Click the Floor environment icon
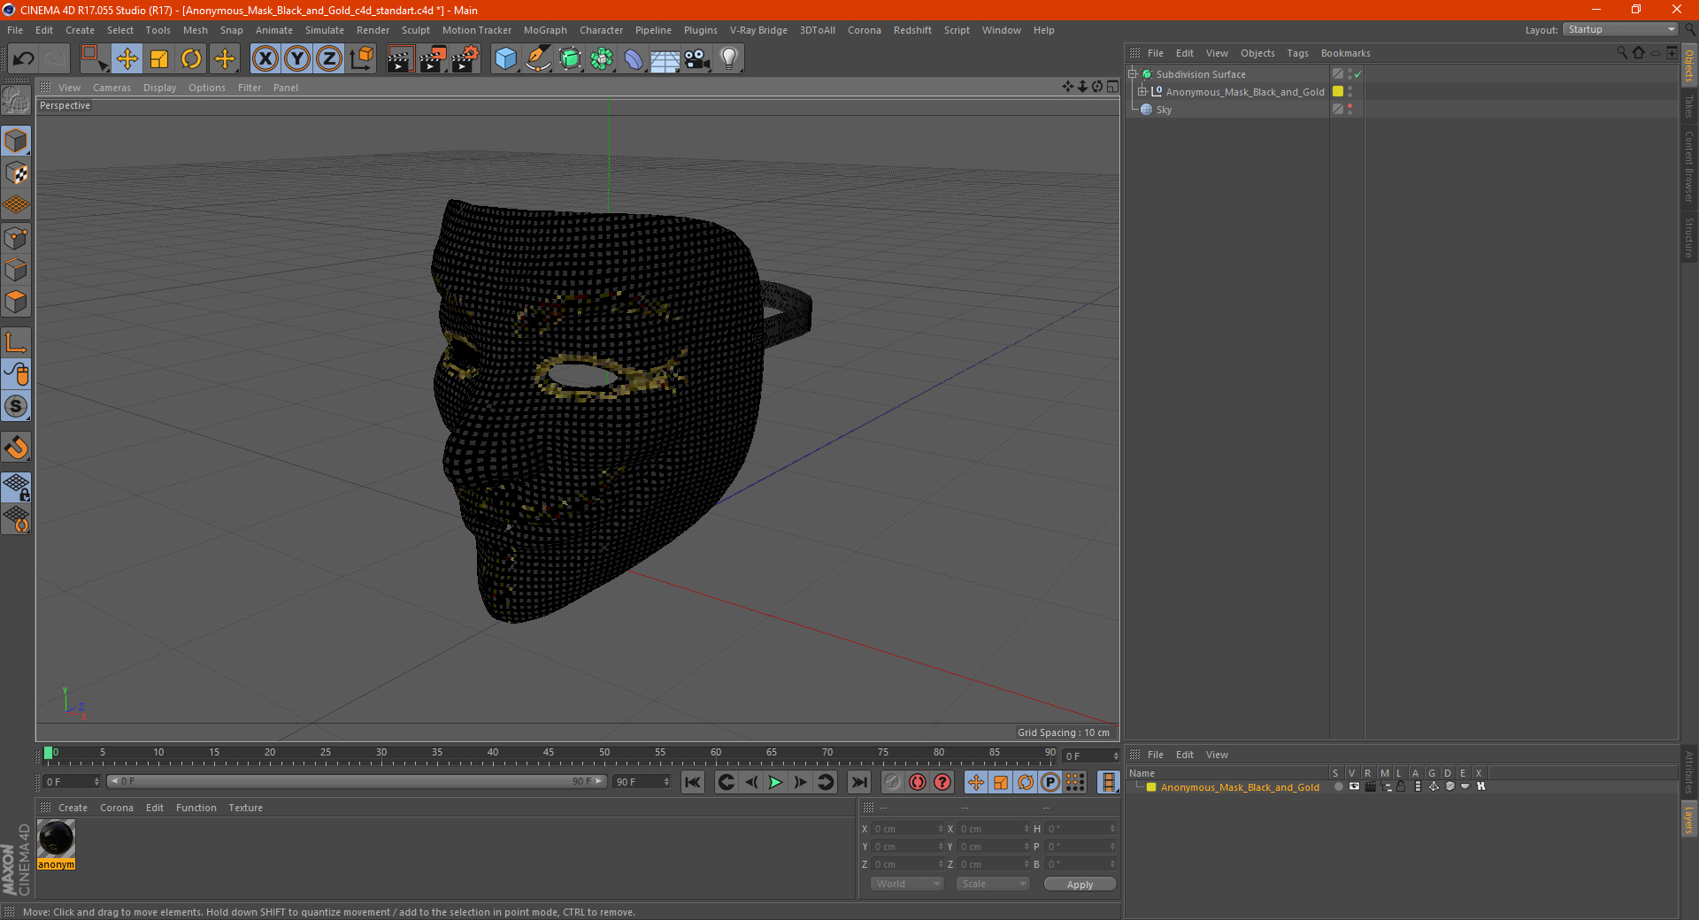The height and width of the screenshot is (920, 1699). [x=665, y=59]
